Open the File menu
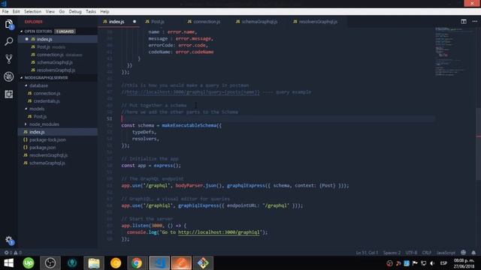481x270 pixels. 5,11
